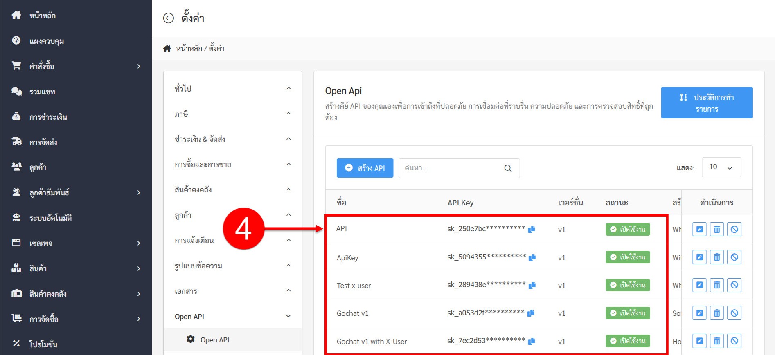Disable Gochat v1 with X-User key
Screen dimensions: 775x355
pyautogui.click(x=734, y=341)
